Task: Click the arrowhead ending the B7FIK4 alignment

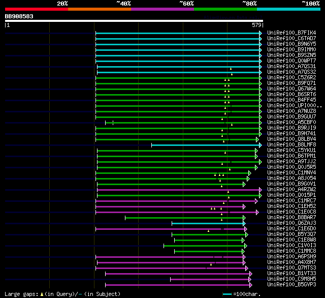Action: (261, 33)
